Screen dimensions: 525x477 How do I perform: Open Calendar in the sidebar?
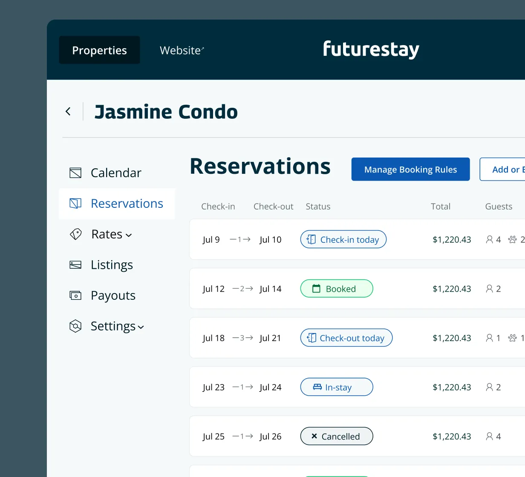pyautogui.click(x=117, y=172)
